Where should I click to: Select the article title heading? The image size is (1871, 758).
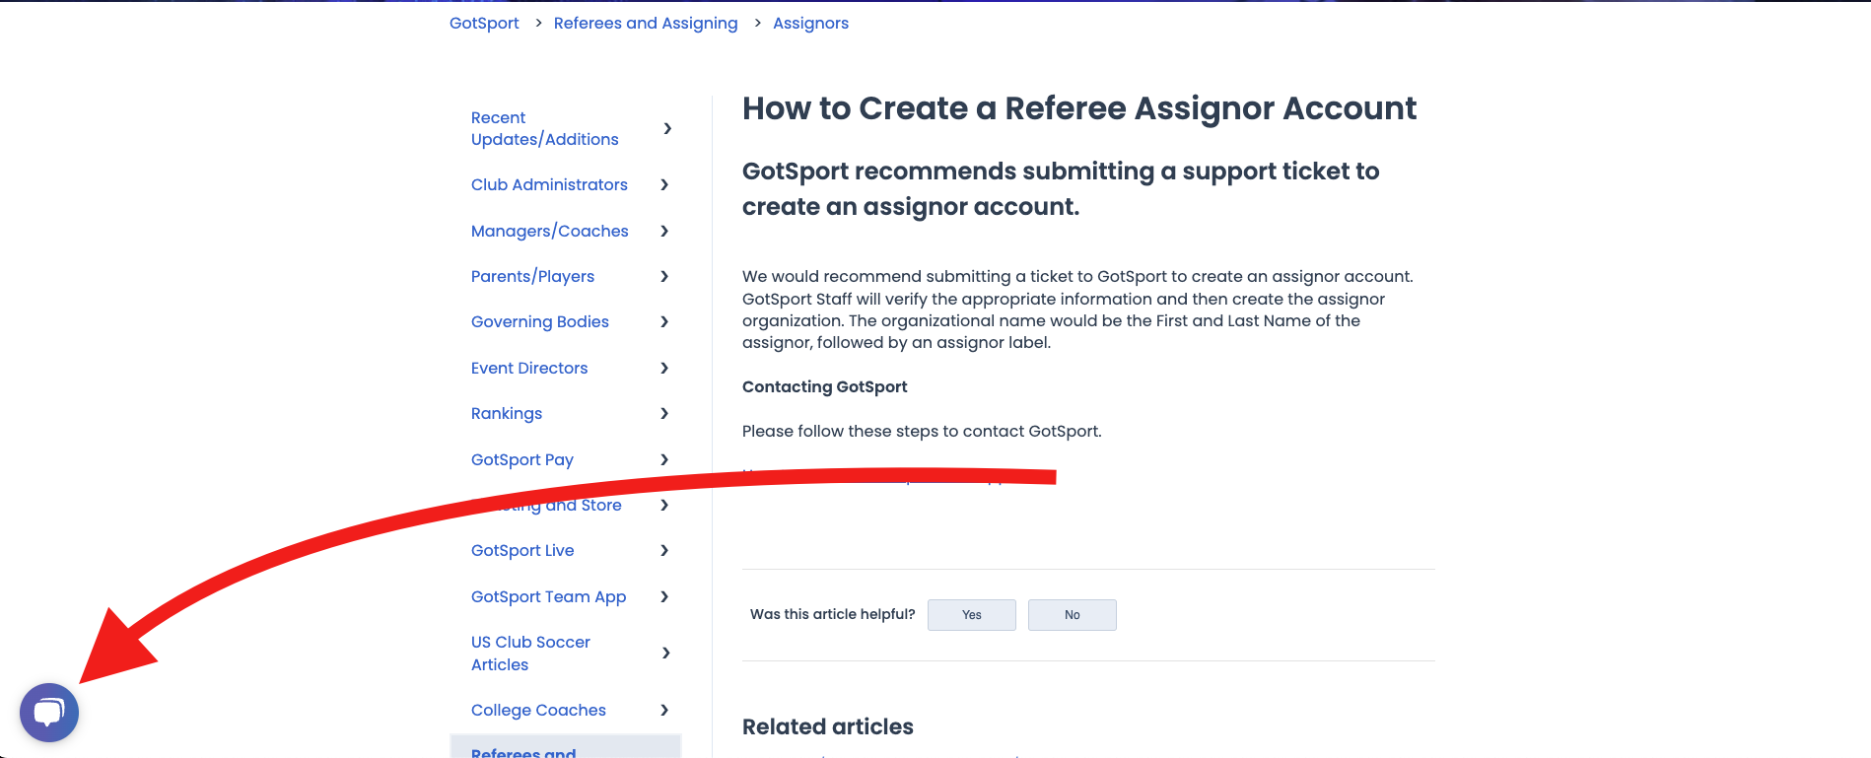coord(1079,108)
